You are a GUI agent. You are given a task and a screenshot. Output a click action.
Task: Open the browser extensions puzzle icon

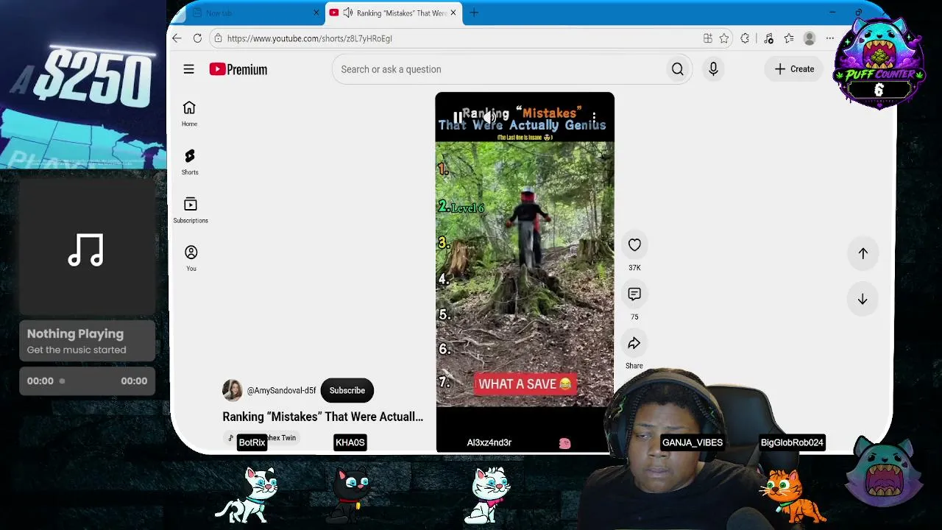[745, 38]
